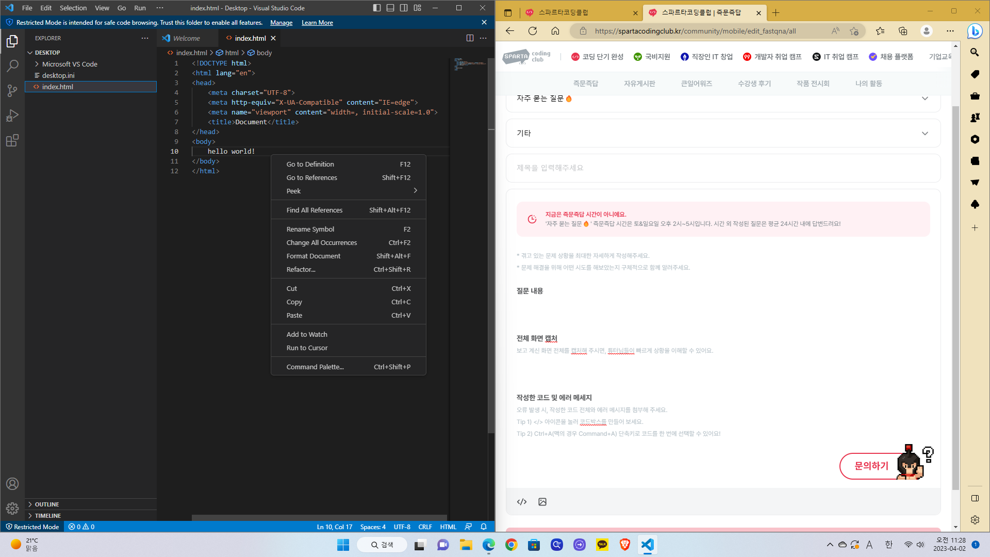
Task: Open the Accounts menu in VS Code
Action: (12, 484)
